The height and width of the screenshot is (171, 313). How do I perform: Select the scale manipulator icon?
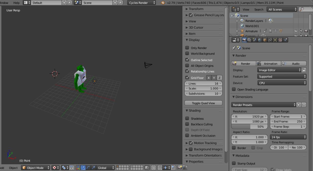(x=93, y=168)
